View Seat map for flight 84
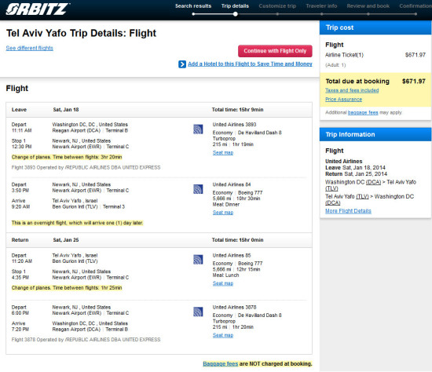 point(223,213)
